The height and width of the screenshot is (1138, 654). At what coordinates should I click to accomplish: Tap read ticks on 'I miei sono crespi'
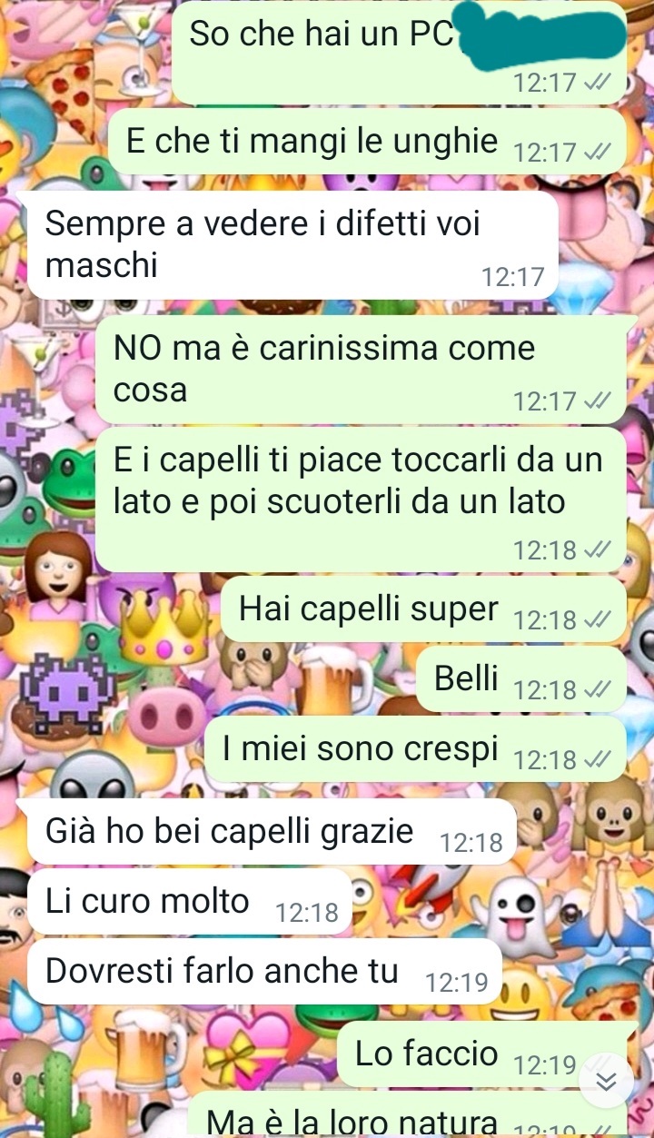595,758
